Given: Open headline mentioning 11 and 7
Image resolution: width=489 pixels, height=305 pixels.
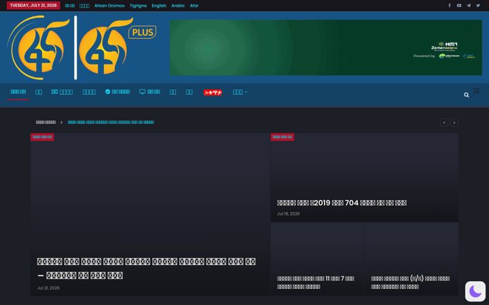Looking at the screenshot, I should 316,283.
